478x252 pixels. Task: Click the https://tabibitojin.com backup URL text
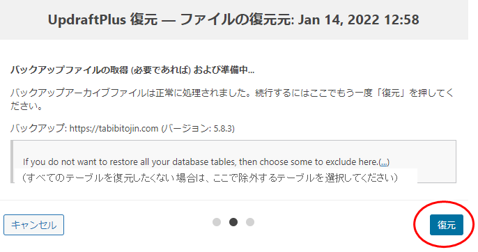click(x=114, y=128)
